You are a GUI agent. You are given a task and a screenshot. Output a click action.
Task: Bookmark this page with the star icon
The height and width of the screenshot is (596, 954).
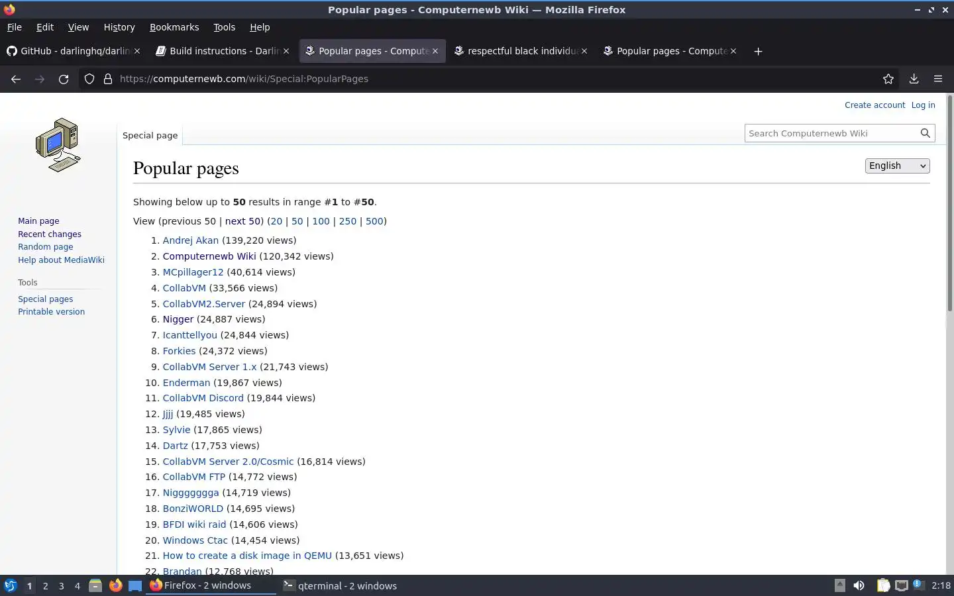(x=888, y=79)
